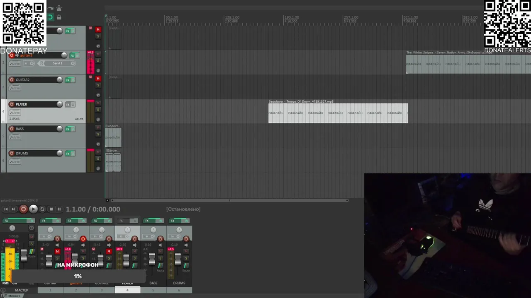Open input dropdown on mixer strip 3
Screen dimensions: 531x298
pyautogui.click(x=96, y=237)
